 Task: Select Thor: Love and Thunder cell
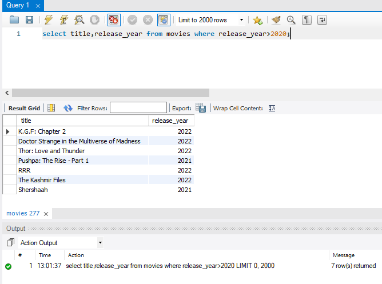[x=82, y=151]
